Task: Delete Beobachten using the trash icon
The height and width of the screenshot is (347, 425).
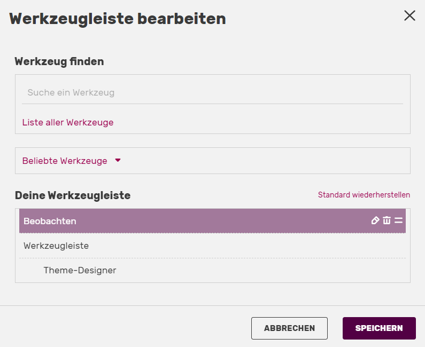Action: coord(387,220)
